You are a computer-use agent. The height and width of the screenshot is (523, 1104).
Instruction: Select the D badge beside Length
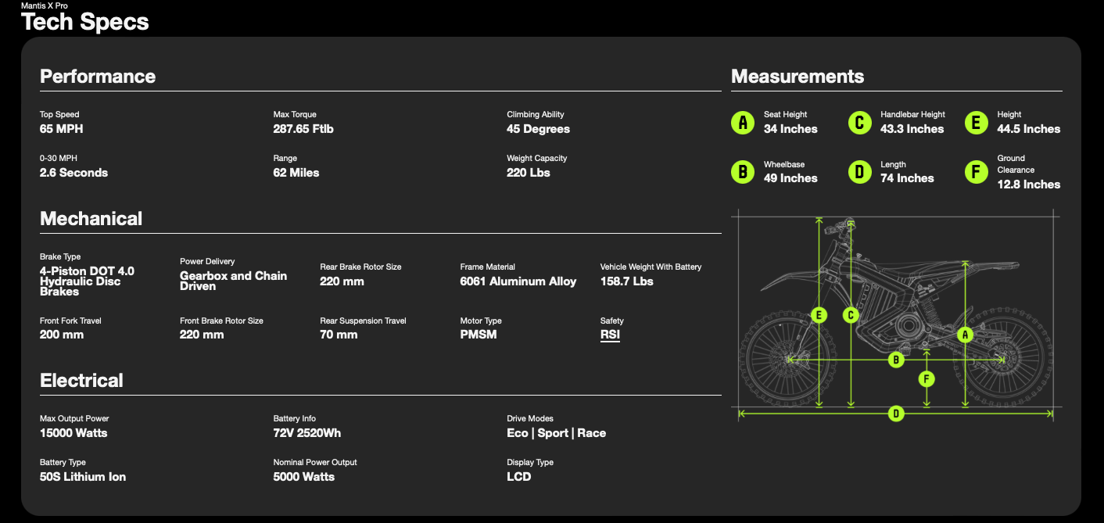(859, 172)
